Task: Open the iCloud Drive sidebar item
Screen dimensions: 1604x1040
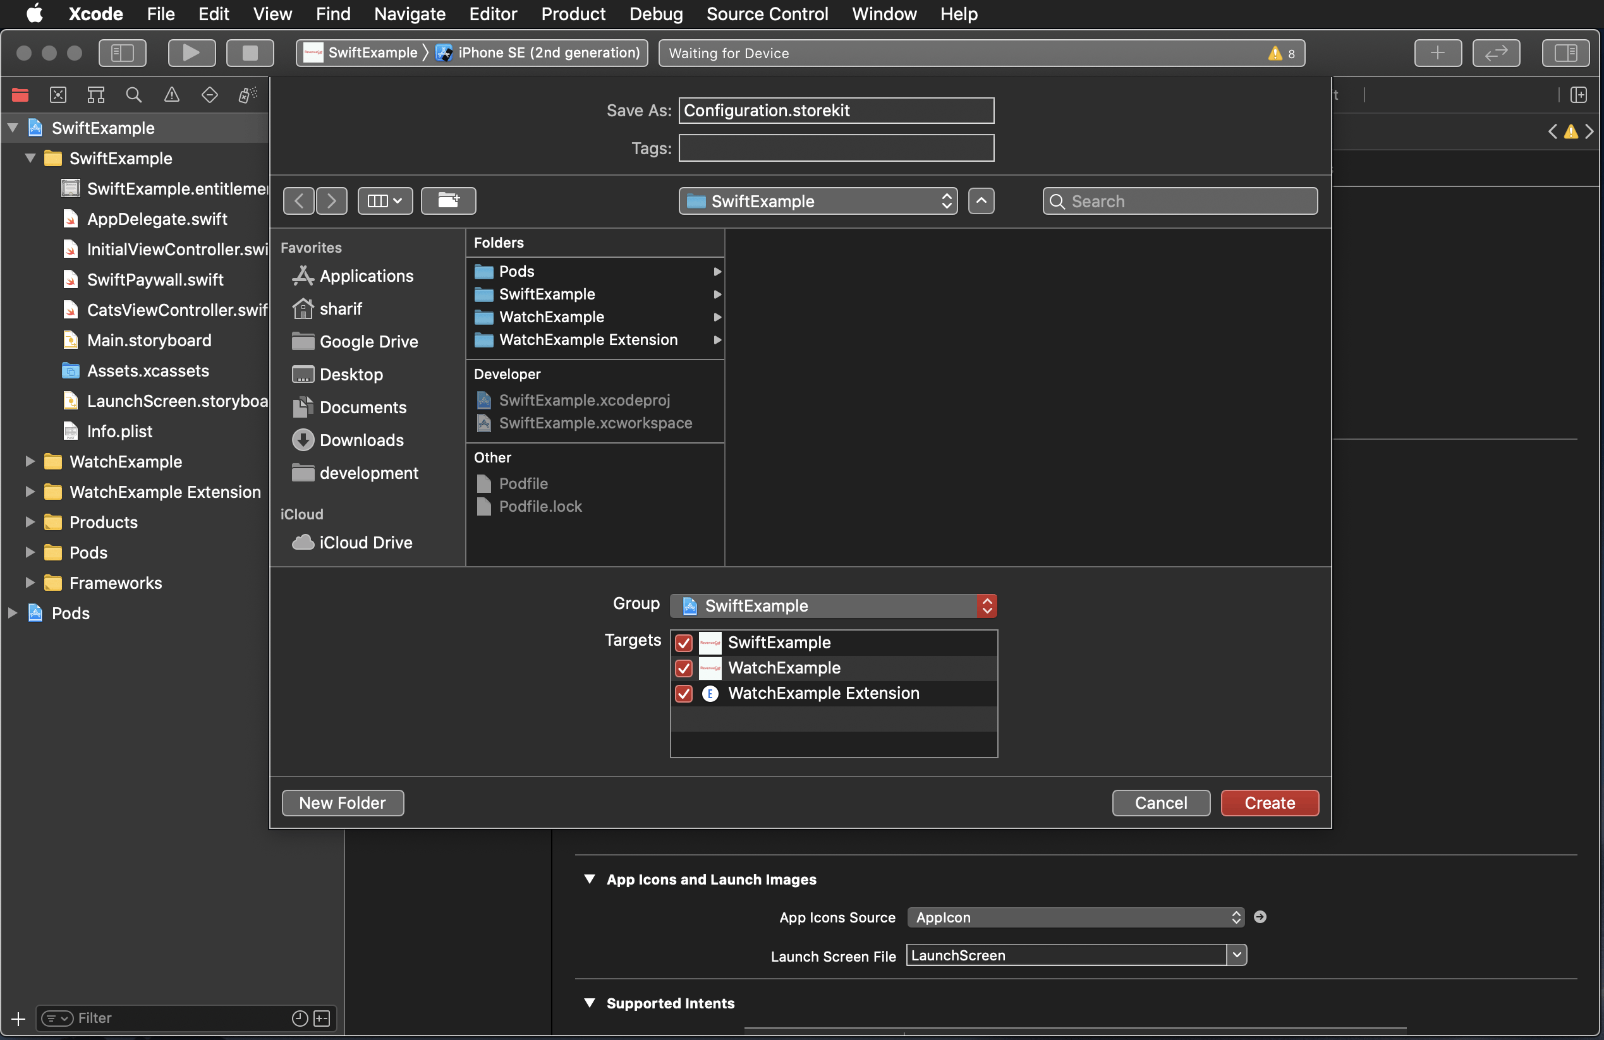Action: coord(365,541)
